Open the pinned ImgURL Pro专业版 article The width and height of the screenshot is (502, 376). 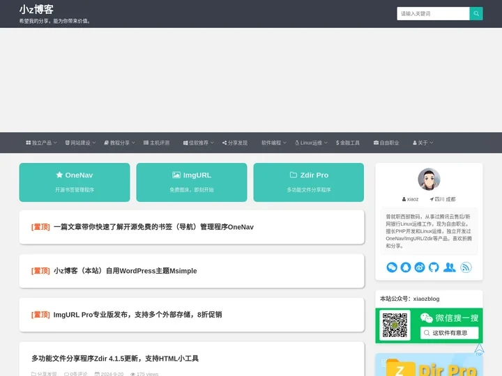[137, 315]
